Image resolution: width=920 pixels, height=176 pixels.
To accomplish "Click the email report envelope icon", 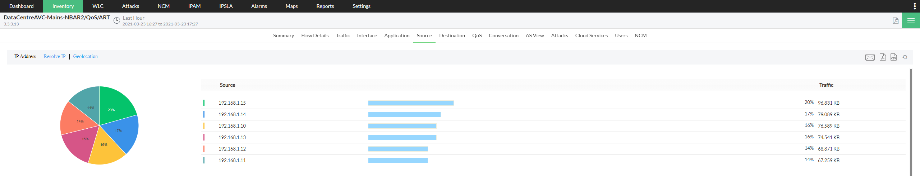I will click(870, 57).
